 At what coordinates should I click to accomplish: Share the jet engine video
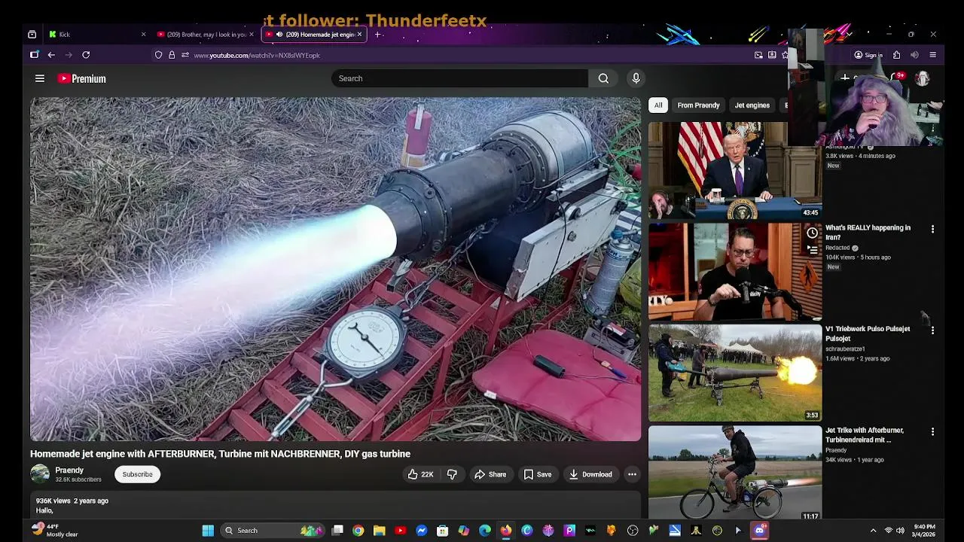click(490, 474)
